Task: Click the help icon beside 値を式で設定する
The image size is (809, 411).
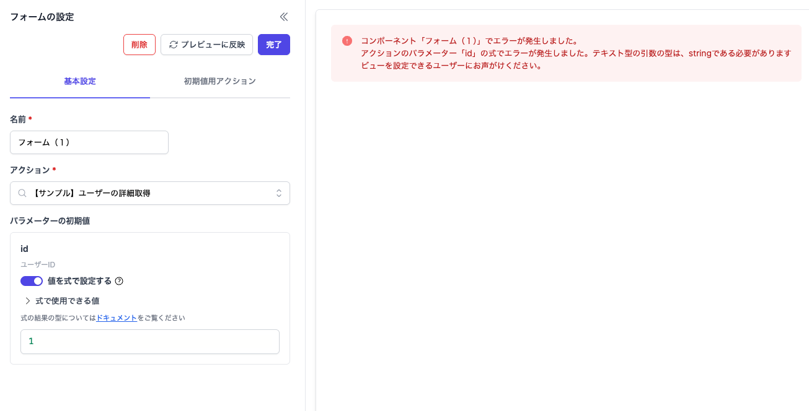Action: (x=119, y=281)
